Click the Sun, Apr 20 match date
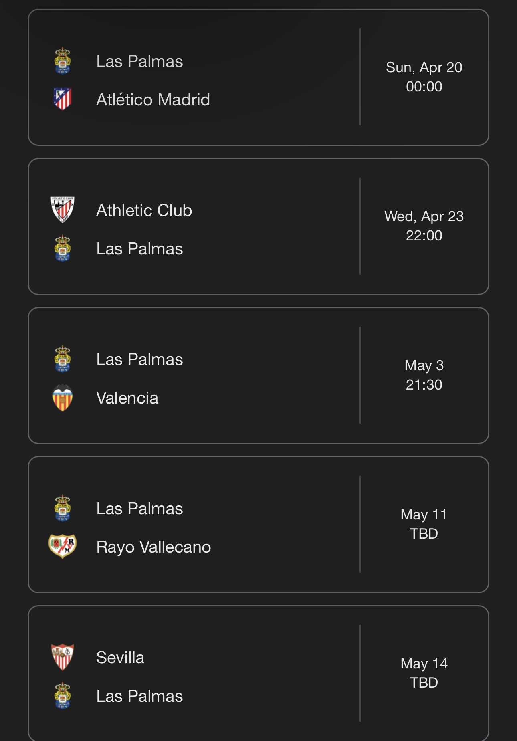 pyautogui.click(x=424, y=67)
